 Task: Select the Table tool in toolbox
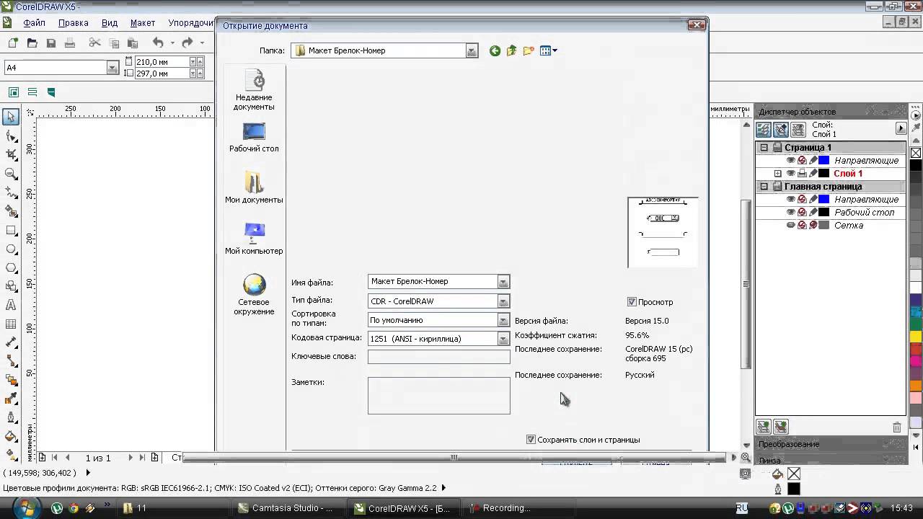coord(11,324)
